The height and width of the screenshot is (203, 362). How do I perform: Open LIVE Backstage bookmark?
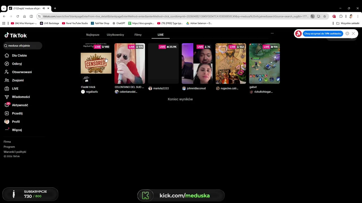click(x=49, y=23)
